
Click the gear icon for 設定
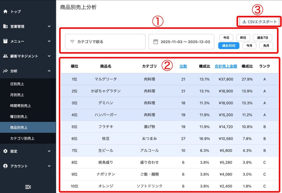point(5,151)
